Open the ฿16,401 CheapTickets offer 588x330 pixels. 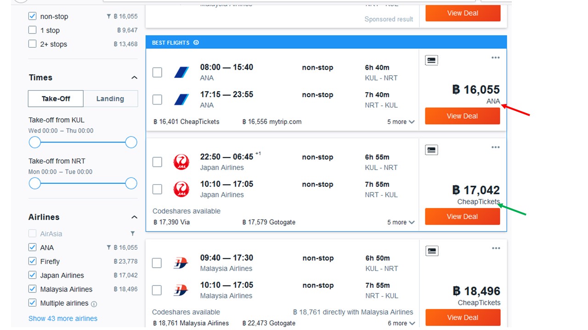tap(186, 122)
